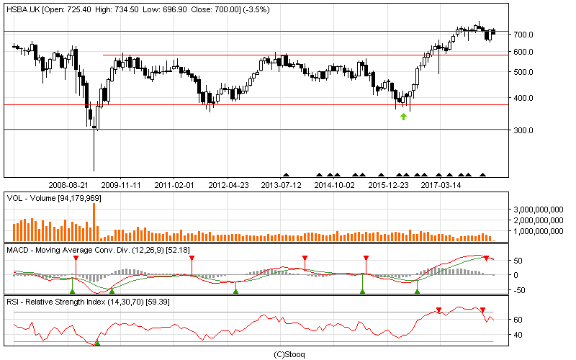Click the tallest orange volume bar
This screenshot has height=360, width=576.
point(94,222)
